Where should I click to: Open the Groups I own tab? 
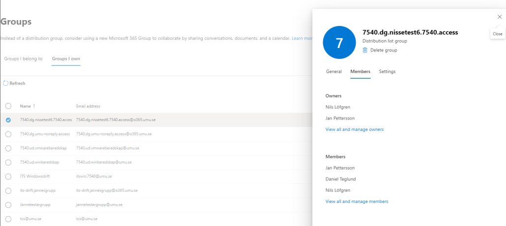point(66,59)
